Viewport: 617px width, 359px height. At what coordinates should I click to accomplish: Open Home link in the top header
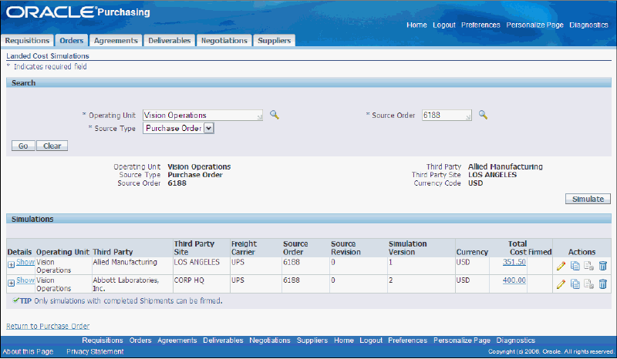(x=416, y=25)
